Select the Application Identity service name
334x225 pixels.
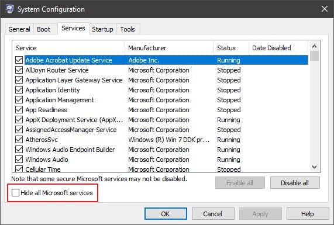pos(53,90)
